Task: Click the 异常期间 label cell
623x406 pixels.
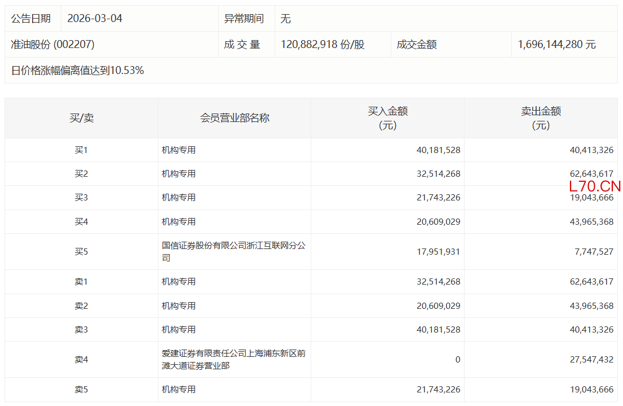Action: (244, 19)
